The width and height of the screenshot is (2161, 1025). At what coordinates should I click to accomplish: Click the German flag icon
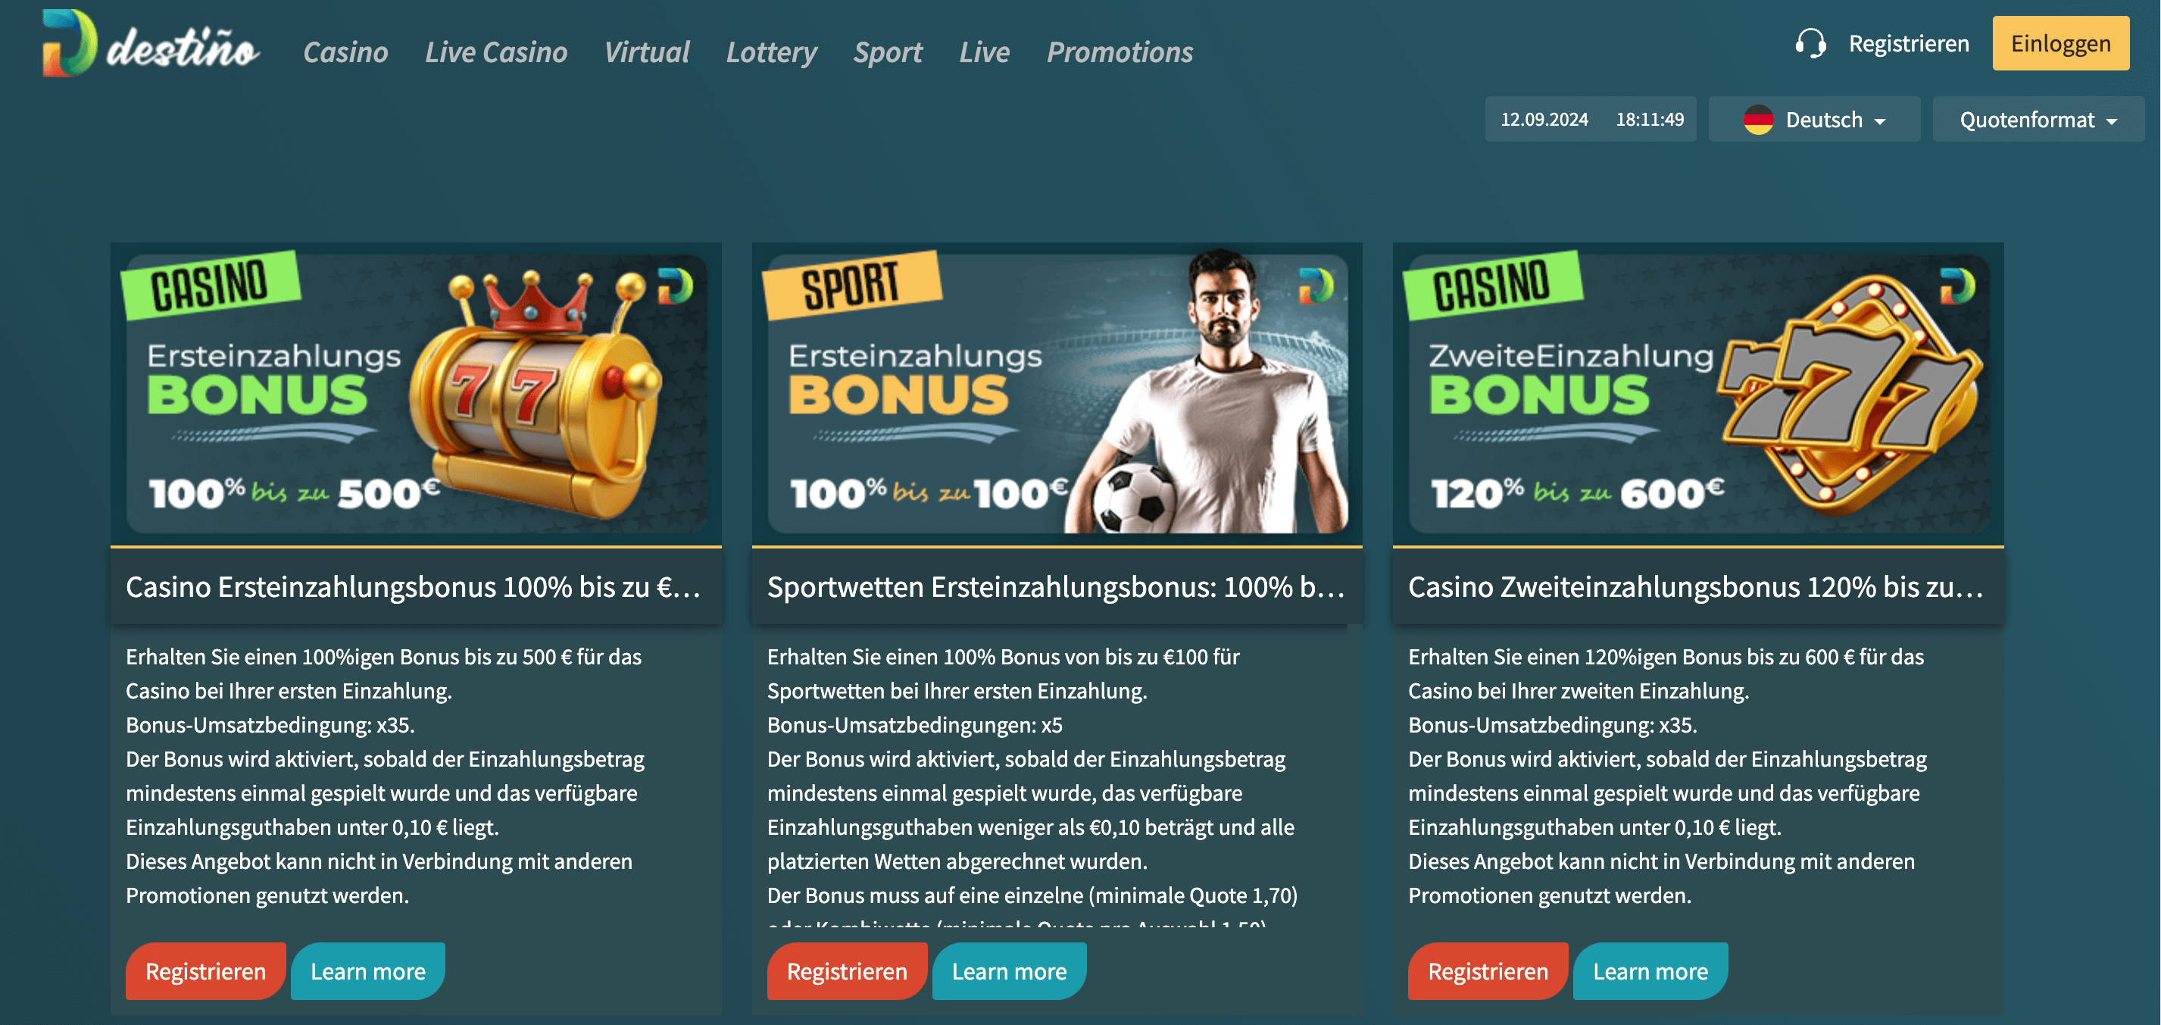coord(1757,120)
